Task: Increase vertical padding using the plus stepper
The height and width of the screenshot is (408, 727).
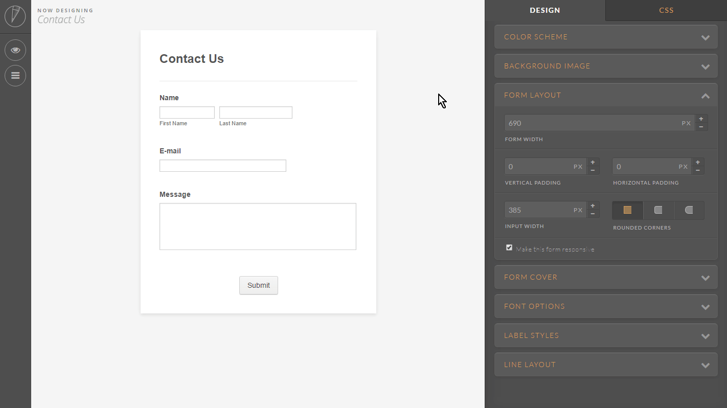Action: 593,162
